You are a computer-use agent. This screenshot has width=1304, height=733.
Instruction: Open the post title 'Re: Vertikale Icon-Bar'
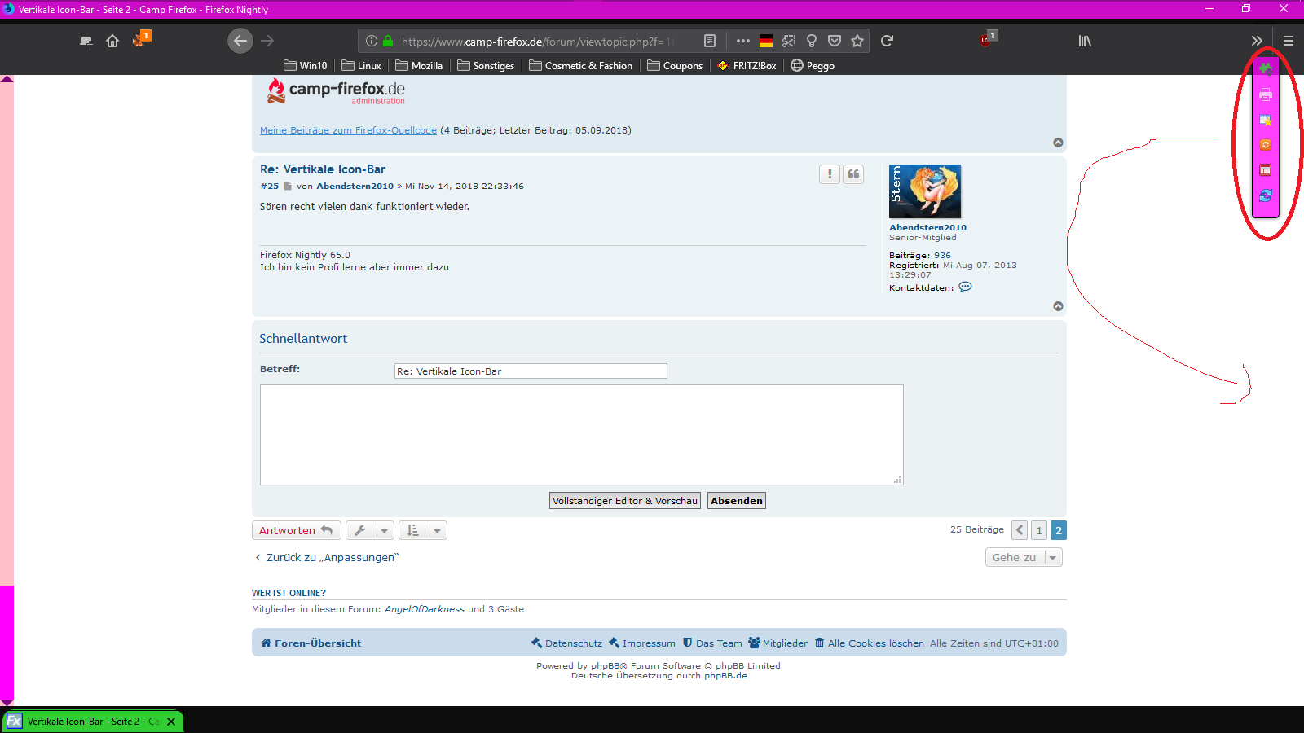(x=323, y=169)
